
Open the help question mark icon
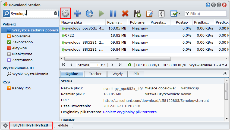coord(208,5)
